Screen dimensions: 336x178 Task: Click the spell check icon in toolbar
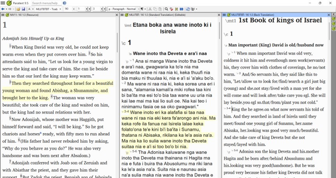171,9
